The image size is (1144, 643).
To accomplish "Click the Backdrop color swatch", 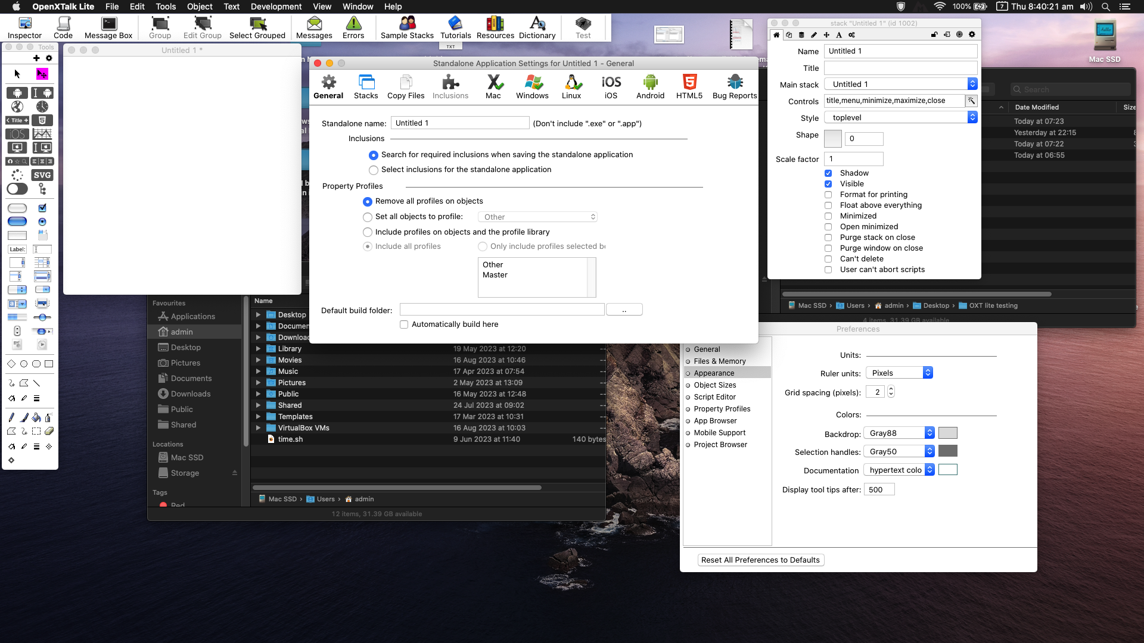I will click(947, 433).
